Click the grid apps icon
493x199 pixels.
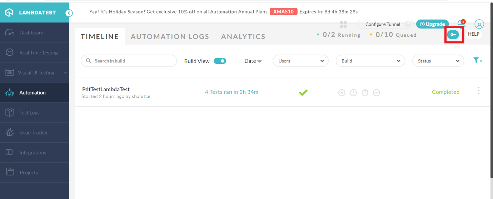[343, 24]
